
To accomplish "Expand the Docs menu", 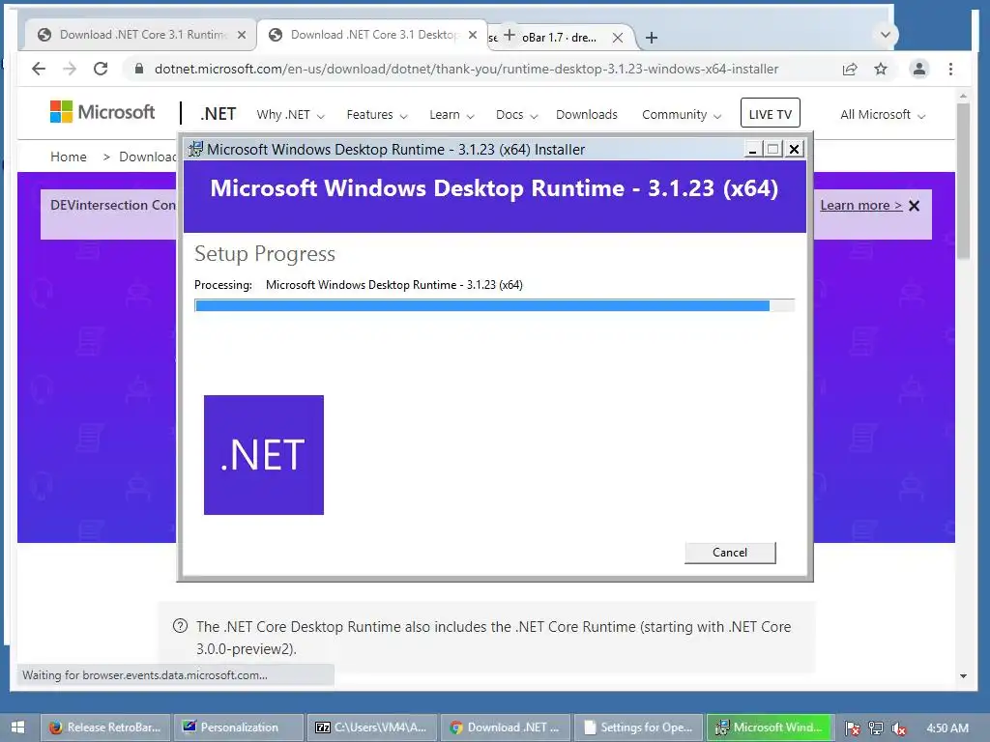I will (516, 115).
